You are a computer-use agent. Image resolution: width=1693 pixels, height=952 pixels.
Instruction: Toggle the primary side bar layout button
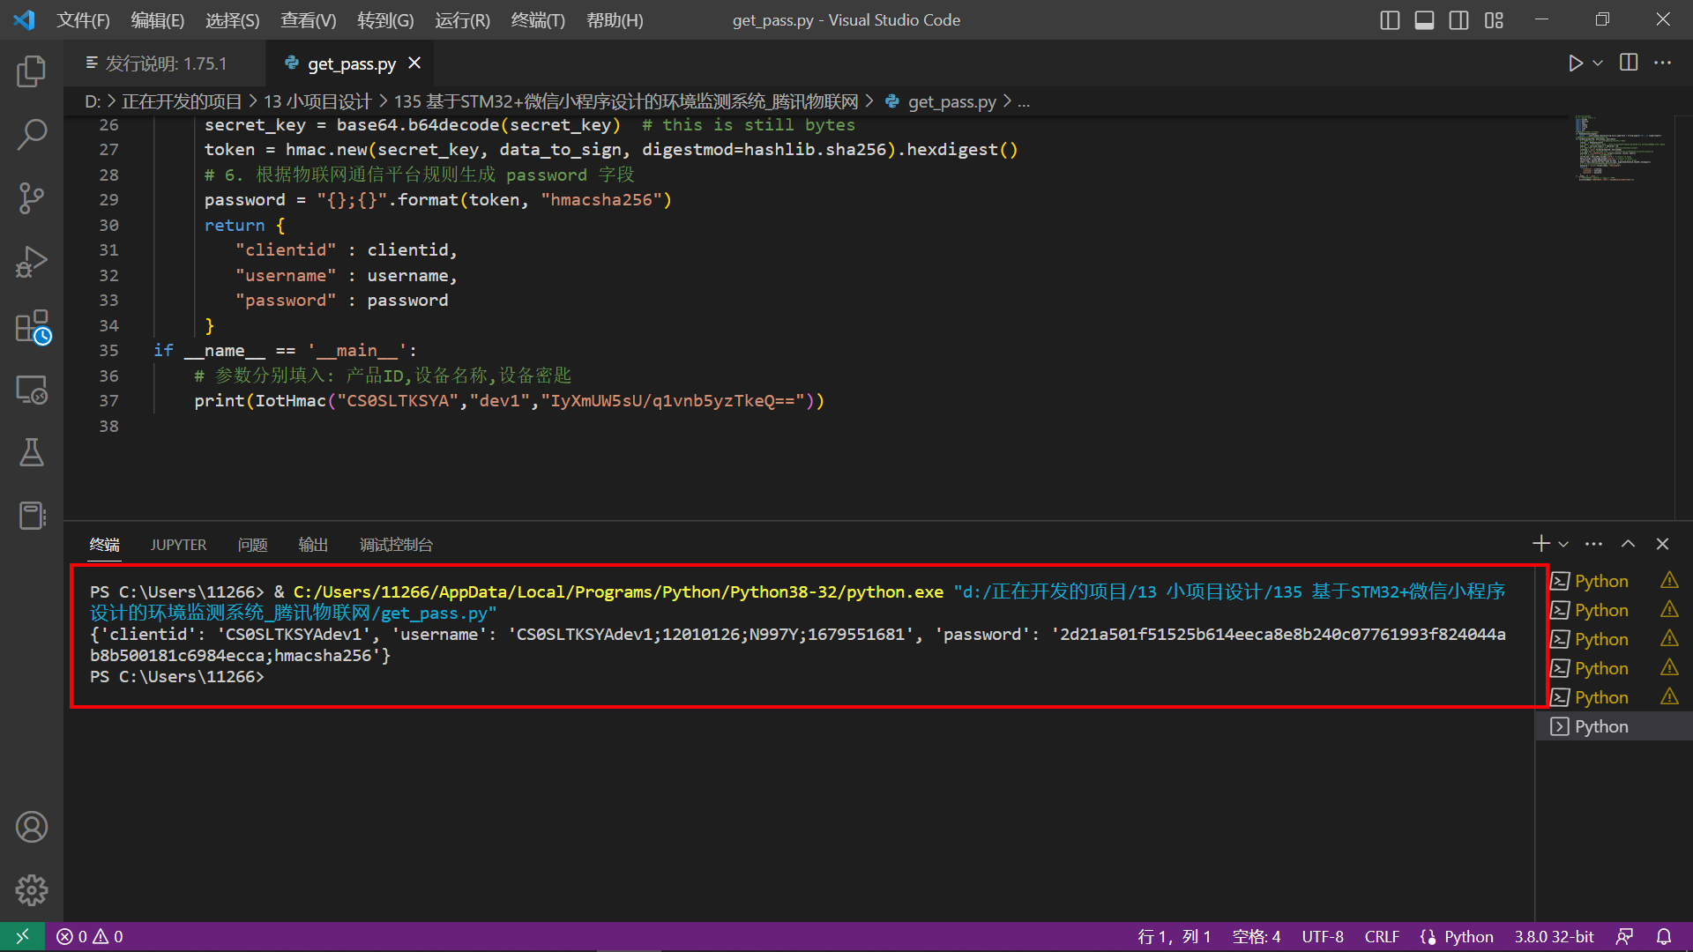pos(1390,20)
